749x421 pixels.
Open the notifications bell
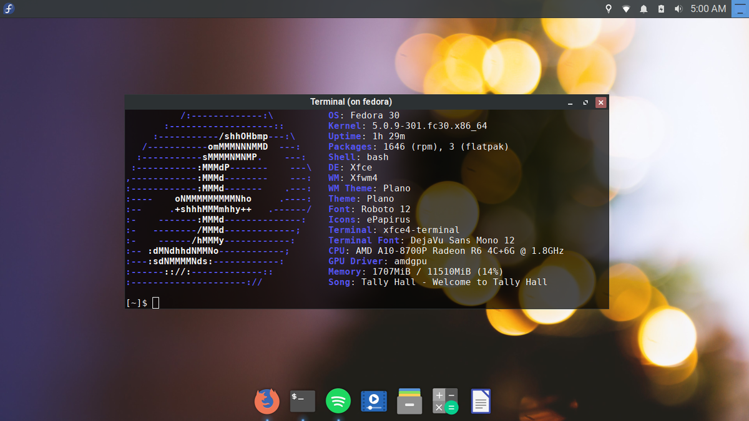click(644, 9)
